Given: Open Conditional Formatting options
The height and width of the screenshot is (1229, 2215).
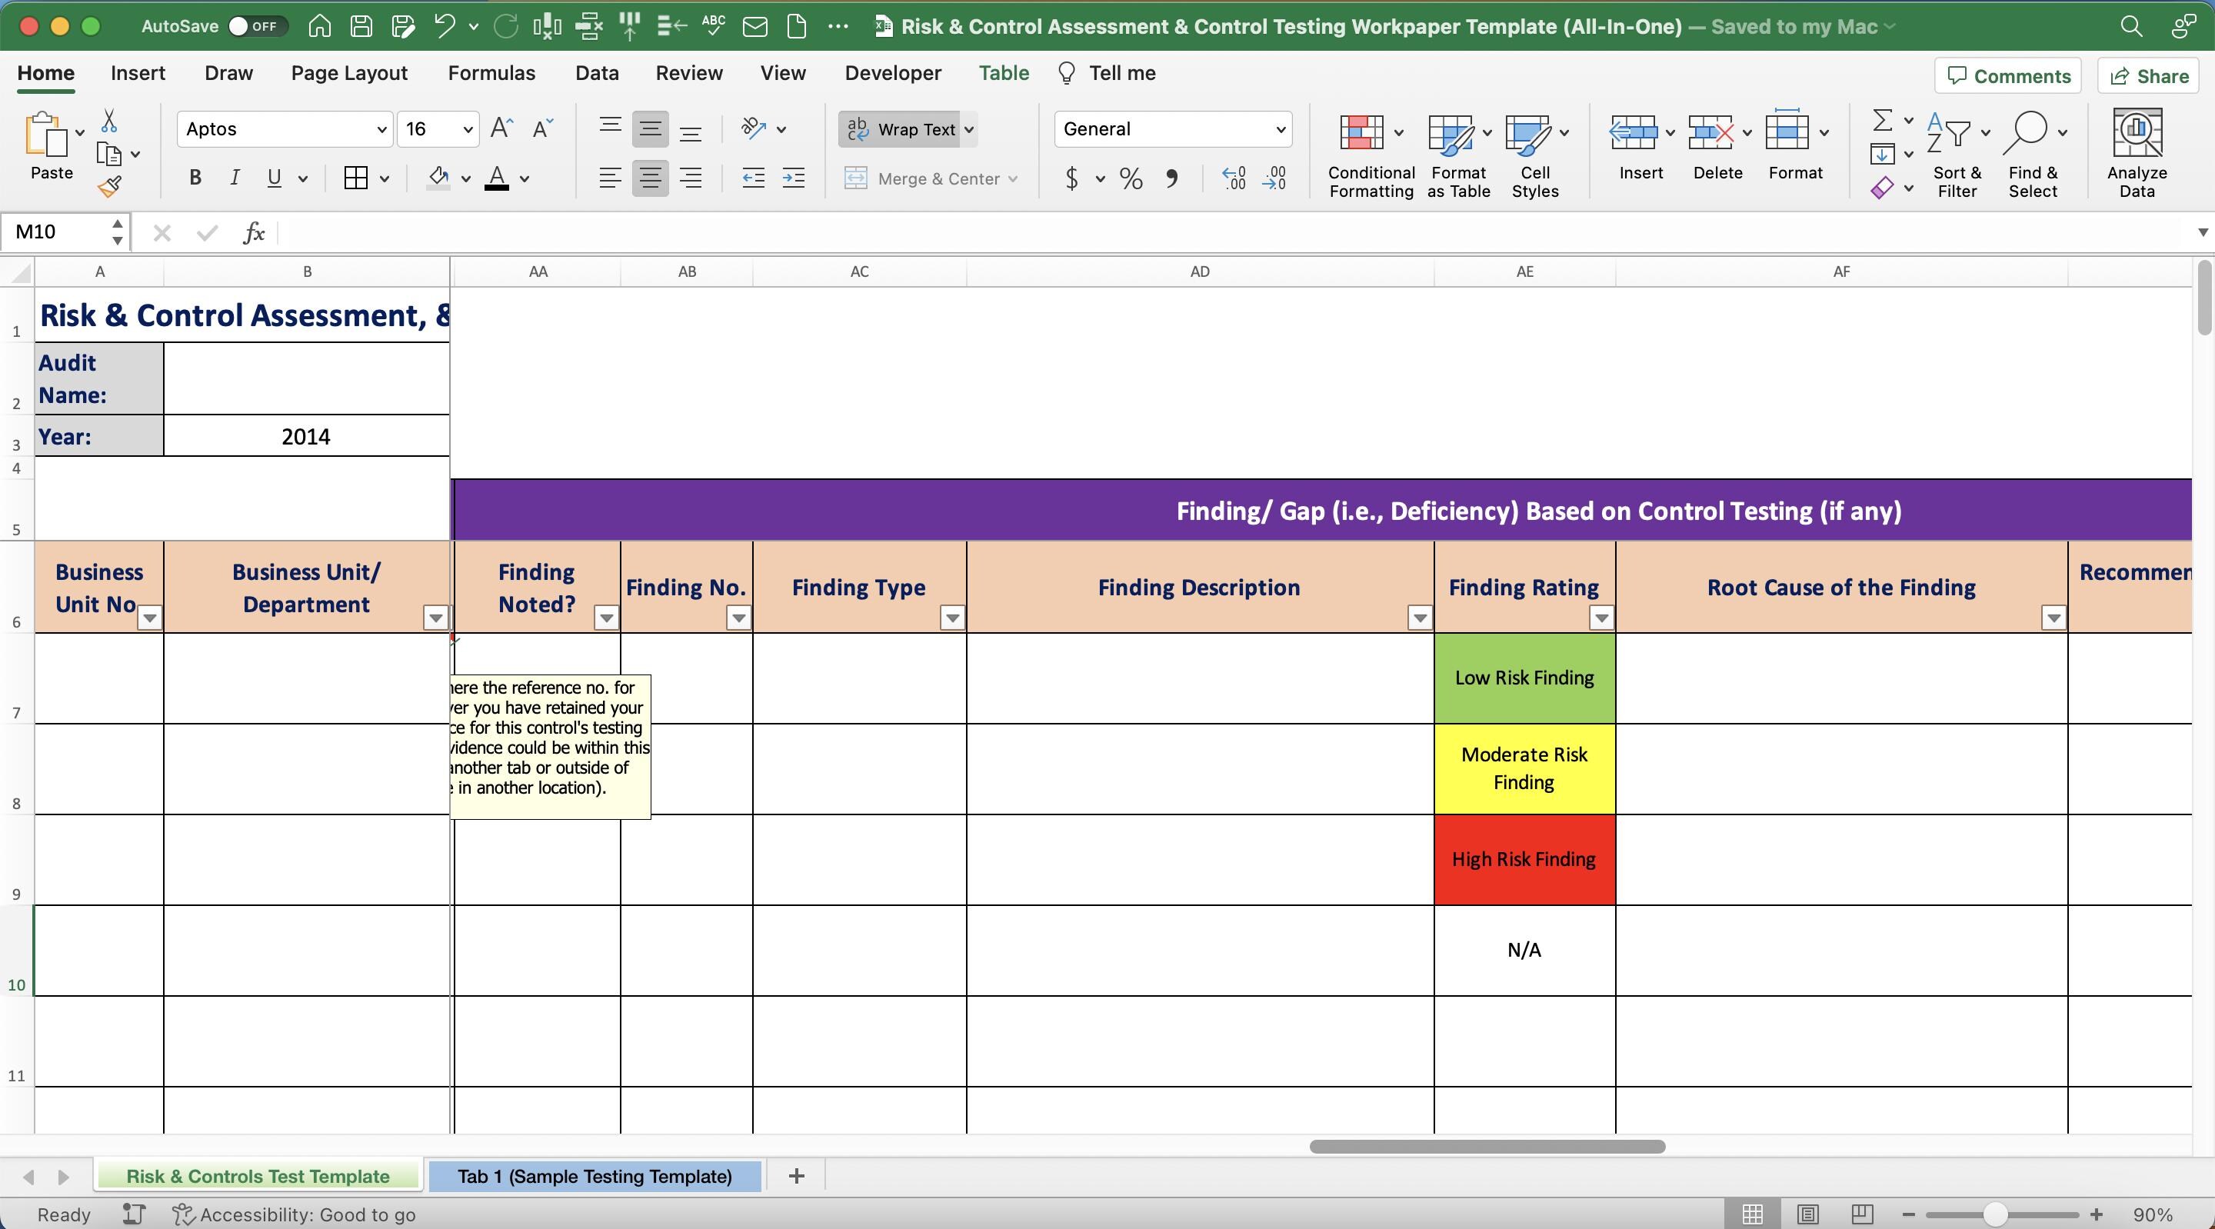Looking at the screenshot, I should [x=1369, y=155].
